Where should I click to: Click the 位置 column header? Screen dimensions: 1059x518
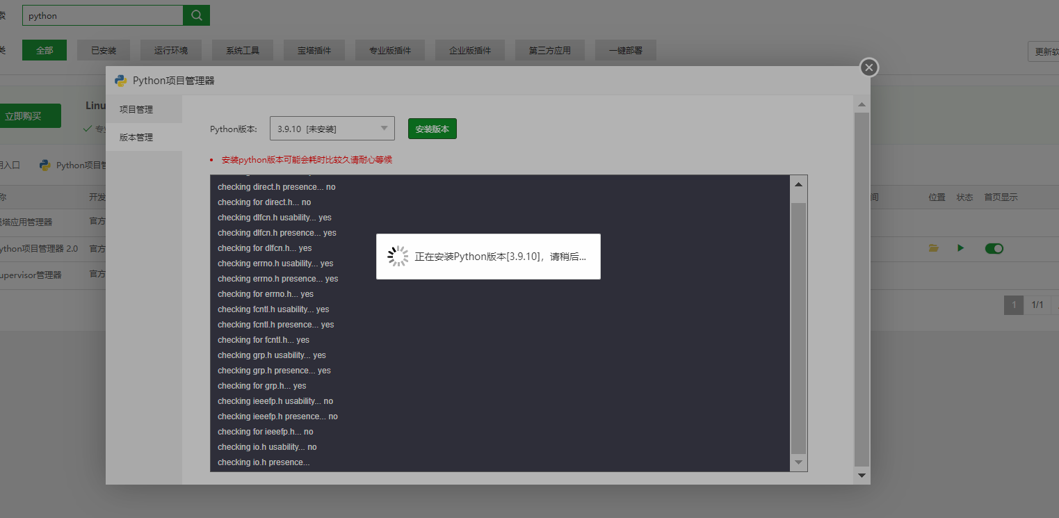[x=937, y=197]
